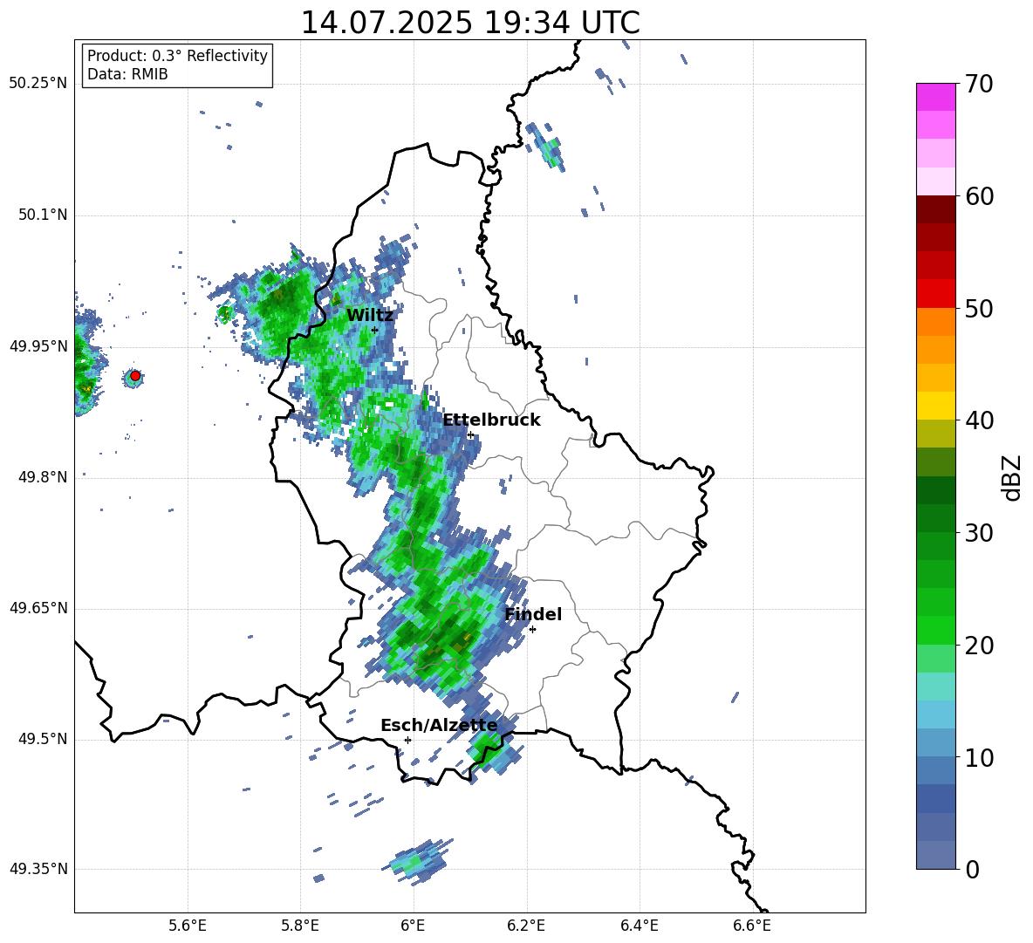This screenshot has height=943, width=1033.
Task: Click the timestamp title 14.07.2025 19:34 UTC
Action: point(470,23)
